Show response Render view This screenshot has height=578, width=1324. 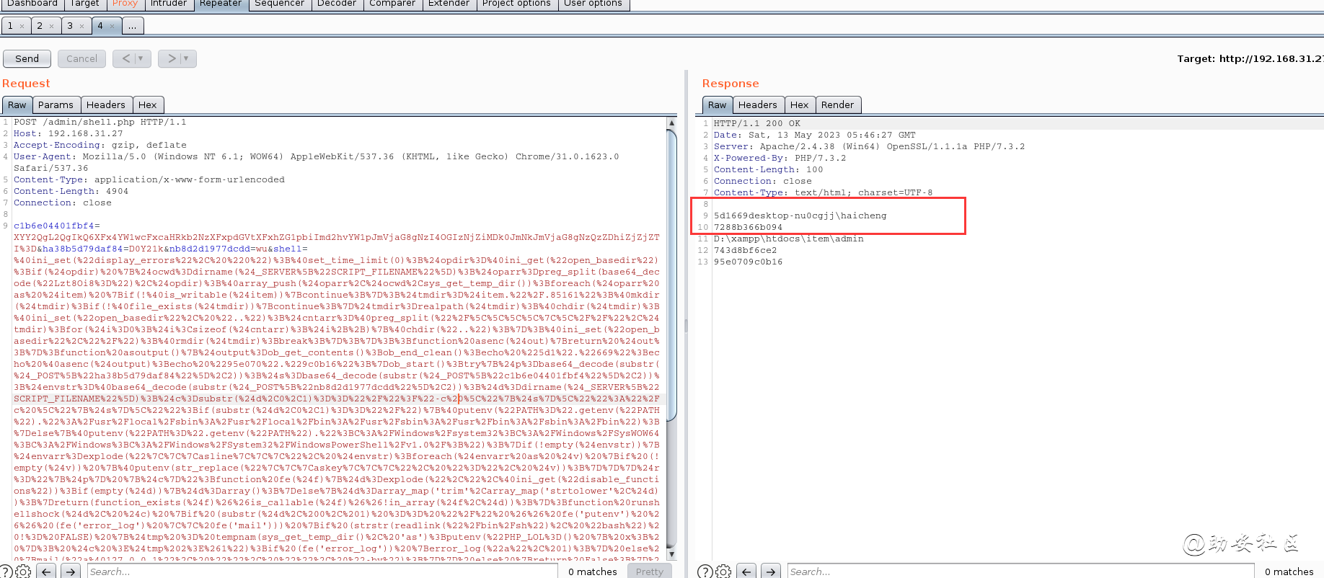(x=837, y=105)
